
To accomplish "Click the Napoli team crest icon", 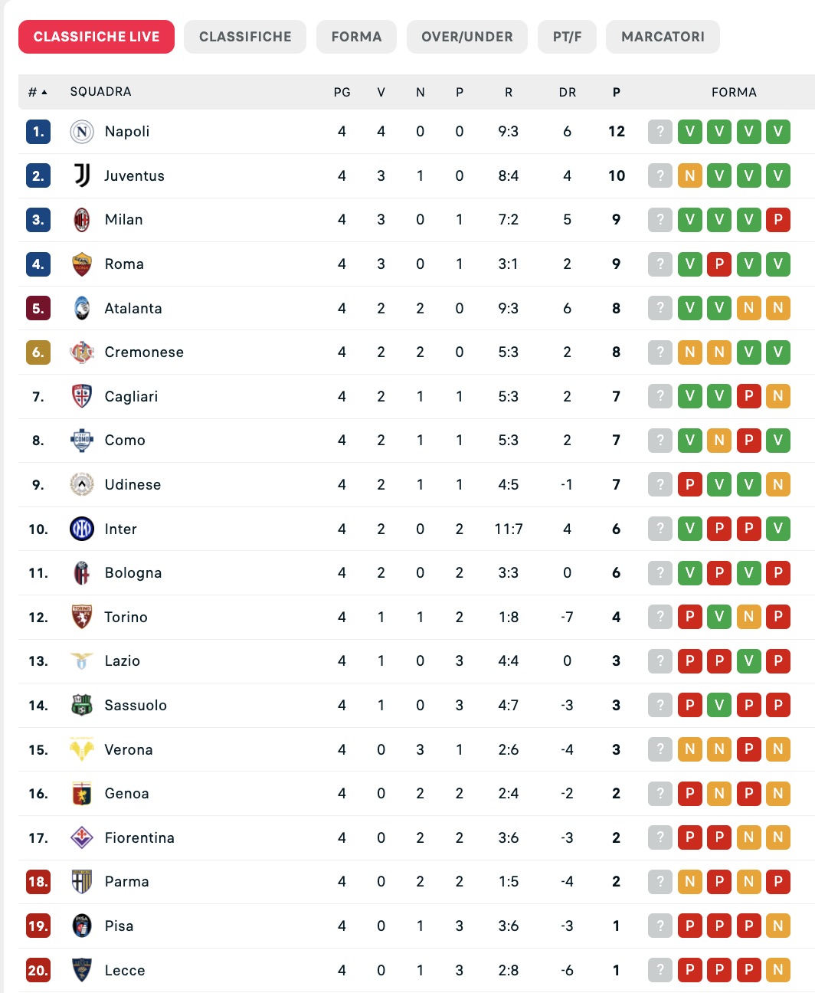I will pyautogui.click(x=82, y=132).
